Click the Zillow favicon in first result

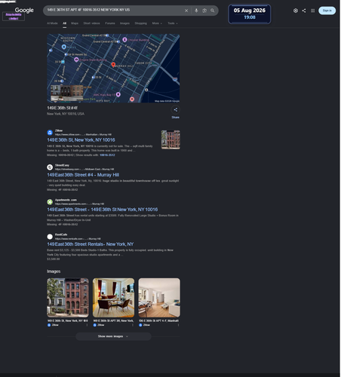(50, 133)
